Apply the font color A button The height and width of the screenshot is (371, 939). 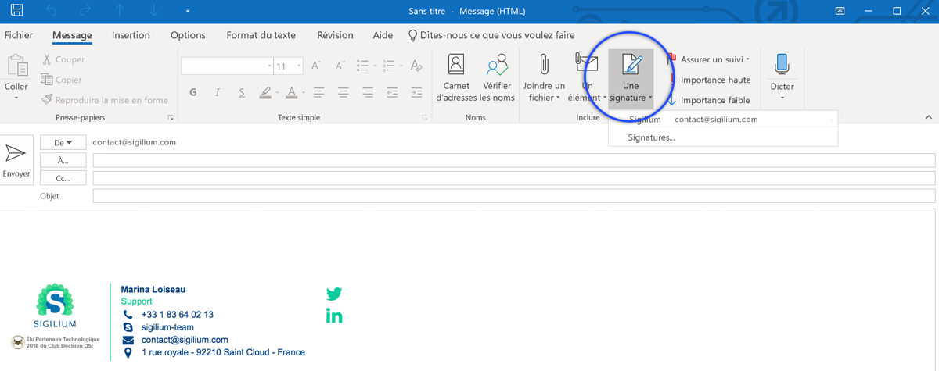(x=291, y=92)
